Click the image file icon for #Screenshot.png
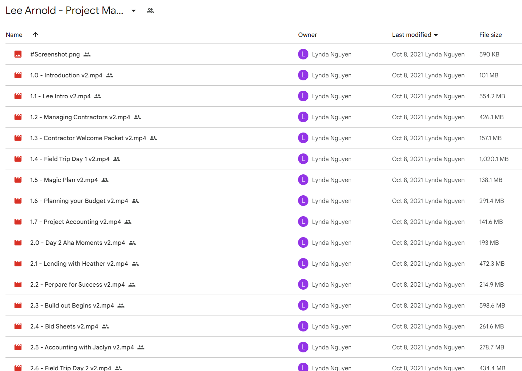 click(18, 54)
